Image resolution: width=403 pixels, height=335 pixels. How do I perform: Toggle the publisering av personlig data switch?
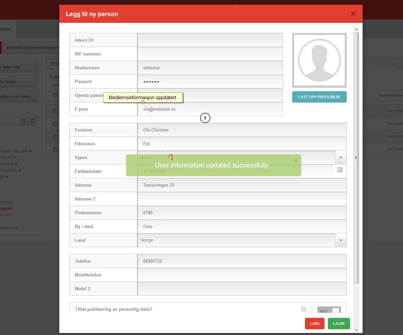tap(329, 310)
